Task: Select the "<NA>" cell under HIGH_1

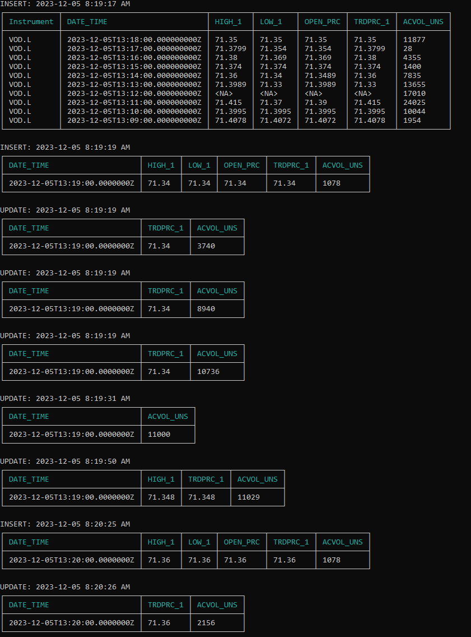Action: 224,94
